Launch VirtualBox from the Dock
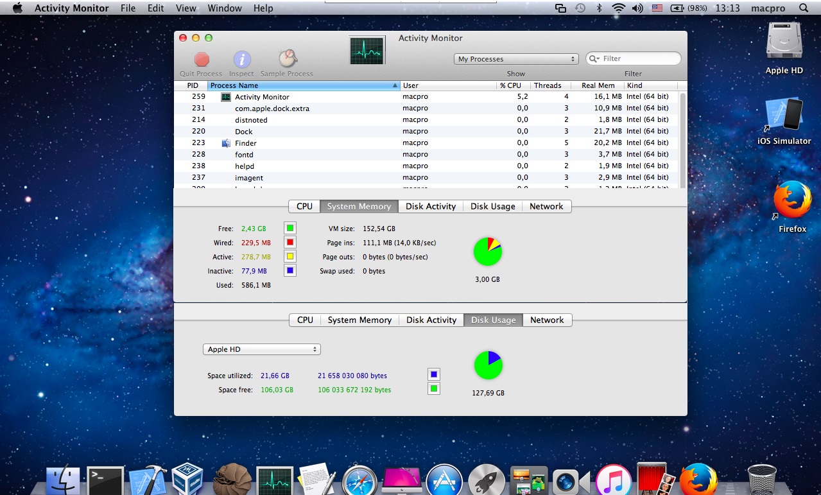 pyautogui.click(x=188, y=479)
